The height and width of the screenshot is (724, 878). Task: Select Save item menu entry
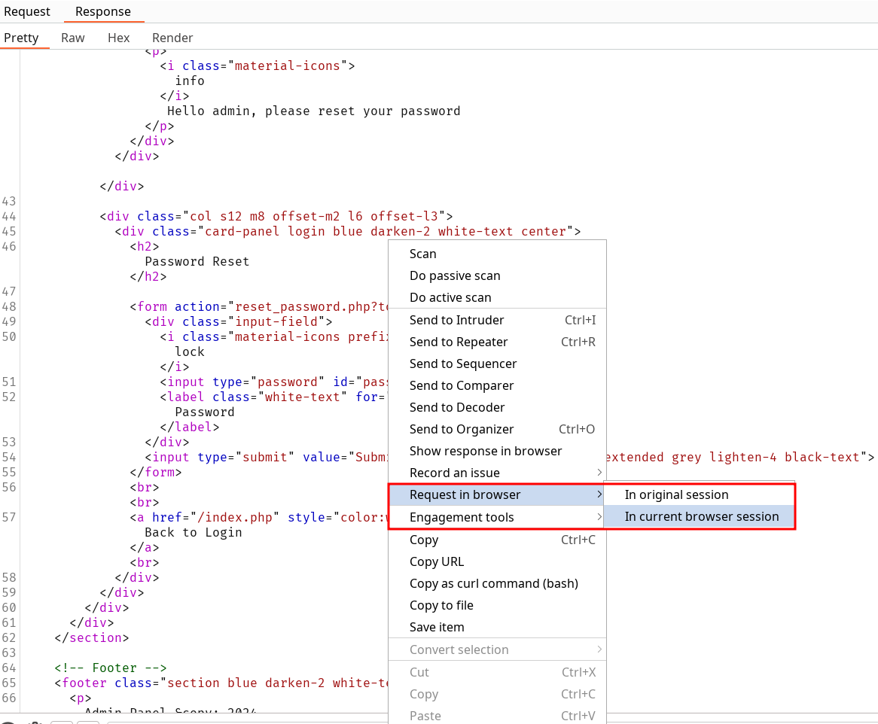click(437, 628)
